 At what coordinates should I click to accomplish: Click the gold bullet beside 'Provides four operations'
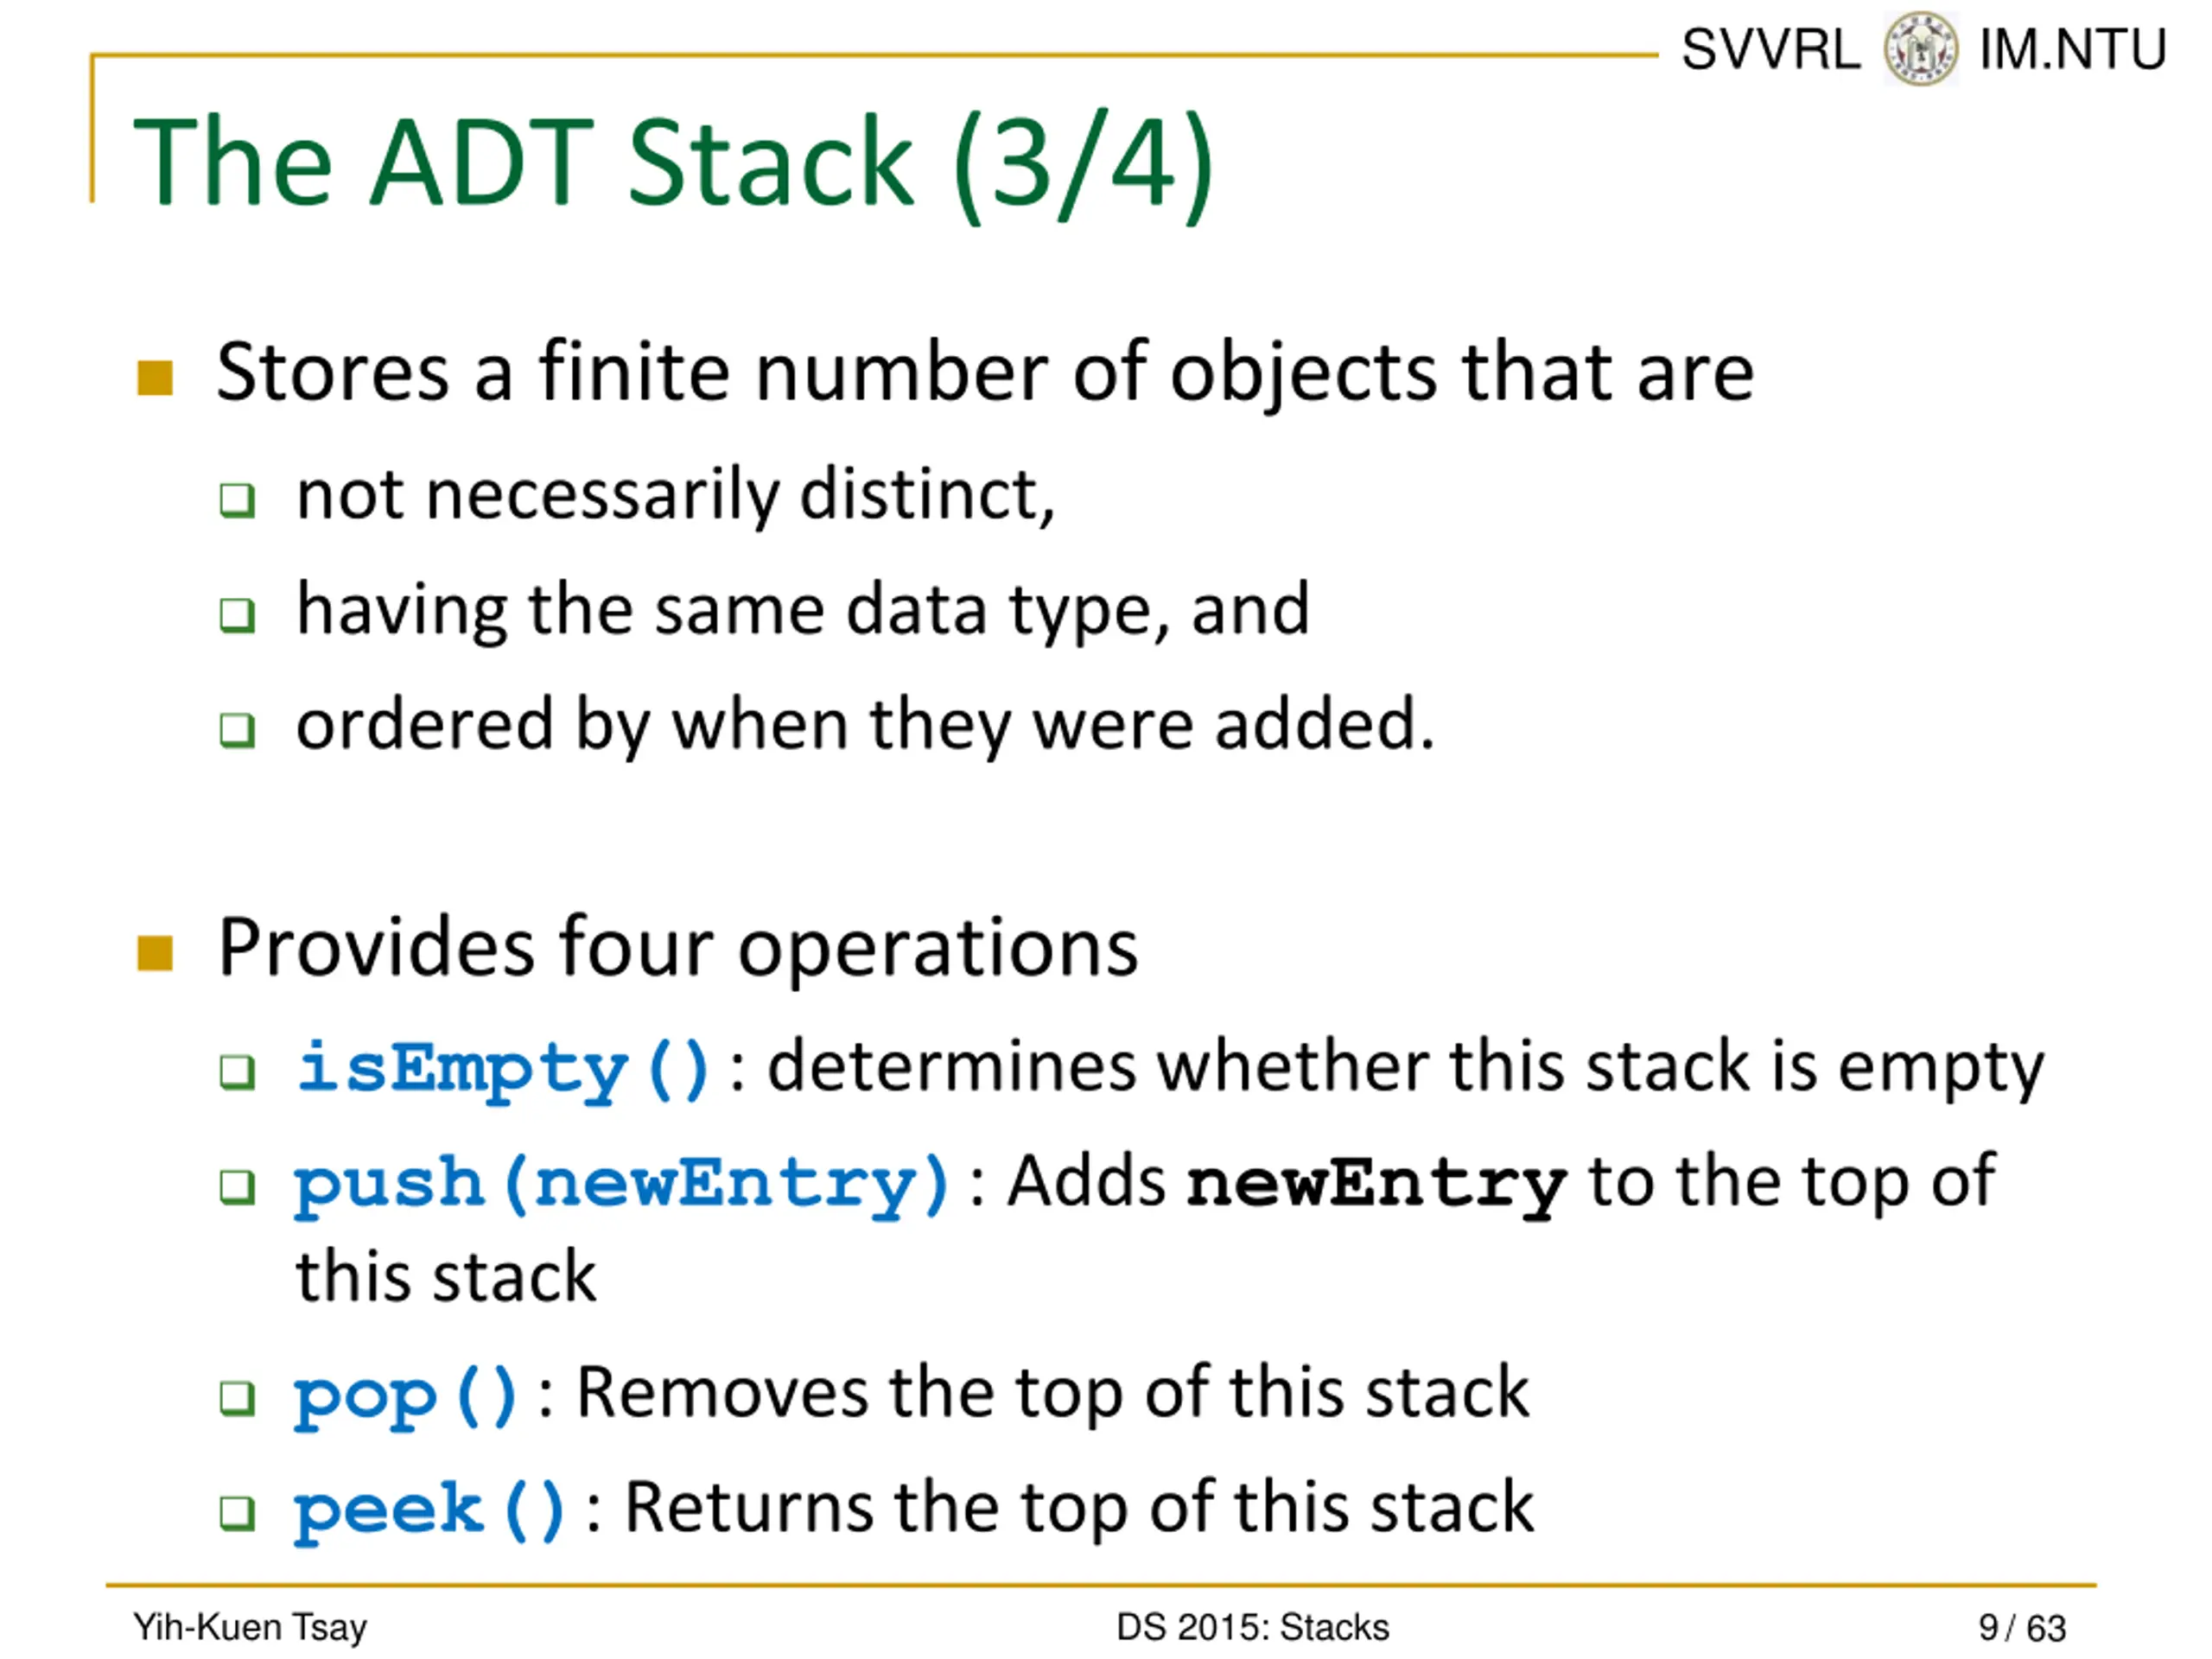155,953
